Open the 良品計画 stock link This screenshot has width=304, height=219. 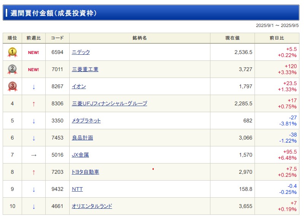pos(83,138)
